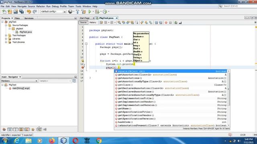Viewport: 257px width, 144px height.
Task: Open the Navigate menu
Action: [x=22, y=6]
